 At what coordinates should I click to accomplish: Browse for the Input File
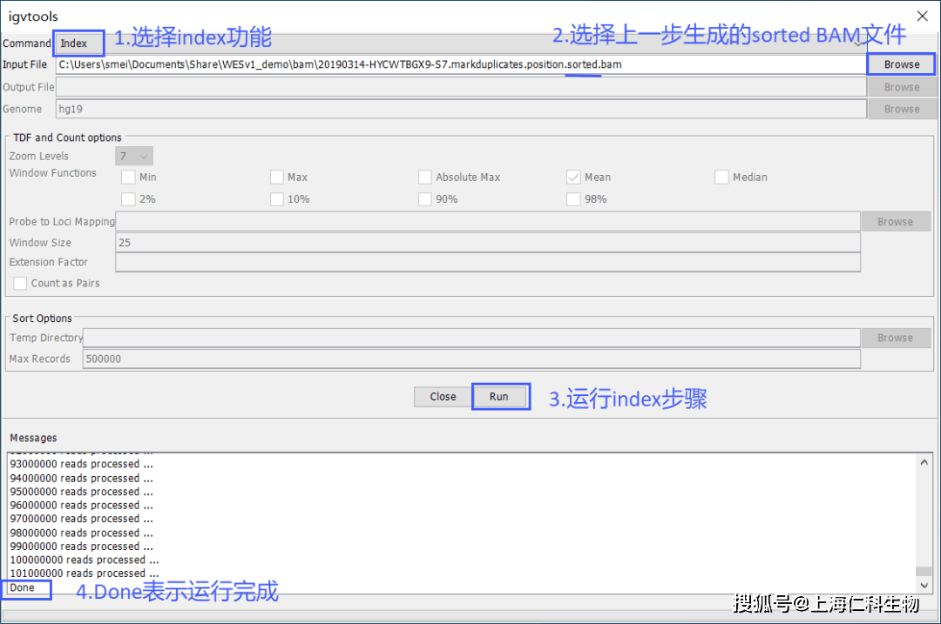[901, 64]
